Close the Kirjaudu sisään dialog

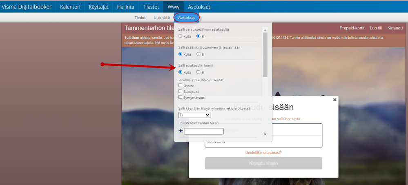335,100
